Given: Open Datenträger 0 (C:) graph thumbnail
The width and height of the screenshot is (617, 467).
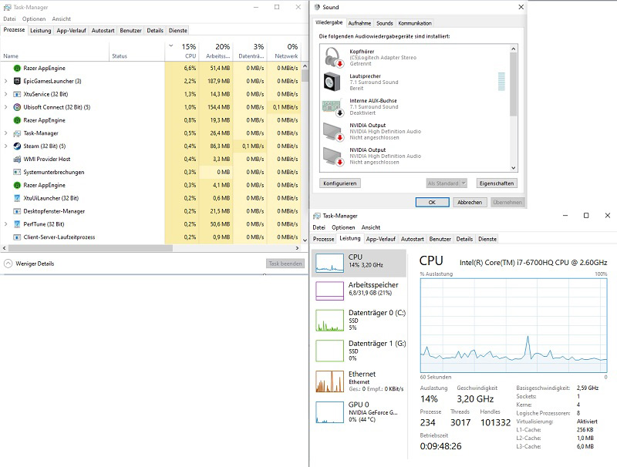Looking at the screenshot, I should click(x=329, y=320).
